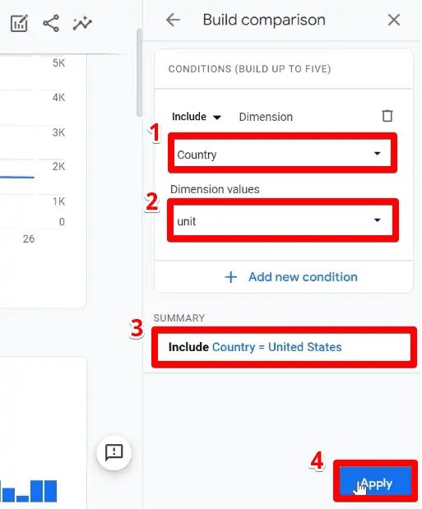Viewport: 422px width, 509px height.
Task: Click the Conditions (Build up to five) header
Action: (249, 69)
